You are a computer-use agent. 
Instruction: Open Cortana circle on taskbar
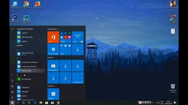click(x=23, y=103)
